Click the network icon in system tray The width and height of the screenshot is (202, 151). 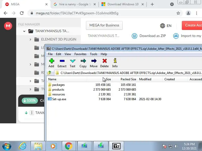170,146
